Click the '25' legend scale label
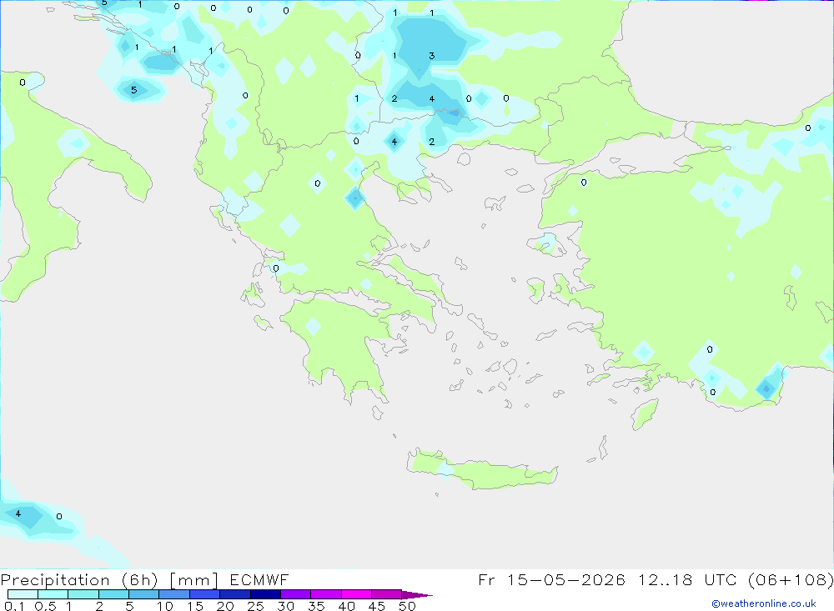834x611 pixels. click(x=255, y=606)
